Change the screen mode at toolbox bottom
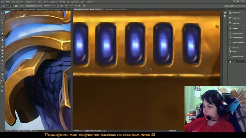This screenshot has width=246, height=138. 2,90
